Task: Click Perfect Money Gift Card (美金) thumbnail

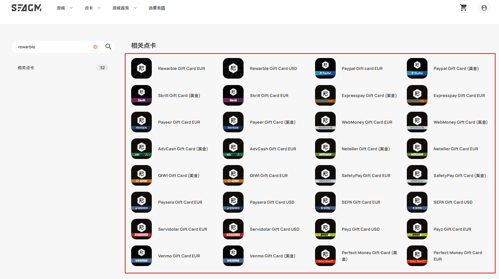Action: [x=325, y=256]
